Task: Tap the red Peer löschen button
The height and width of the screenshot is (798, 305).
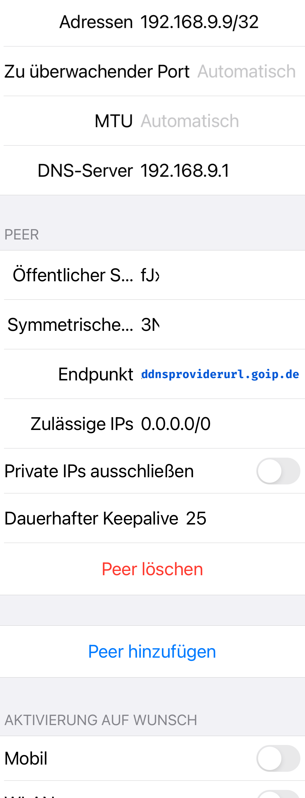Action: (152, 569)
